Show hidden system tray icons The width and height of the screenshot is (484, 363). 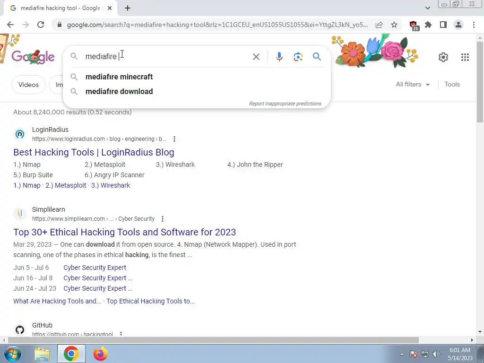point(402,354)
